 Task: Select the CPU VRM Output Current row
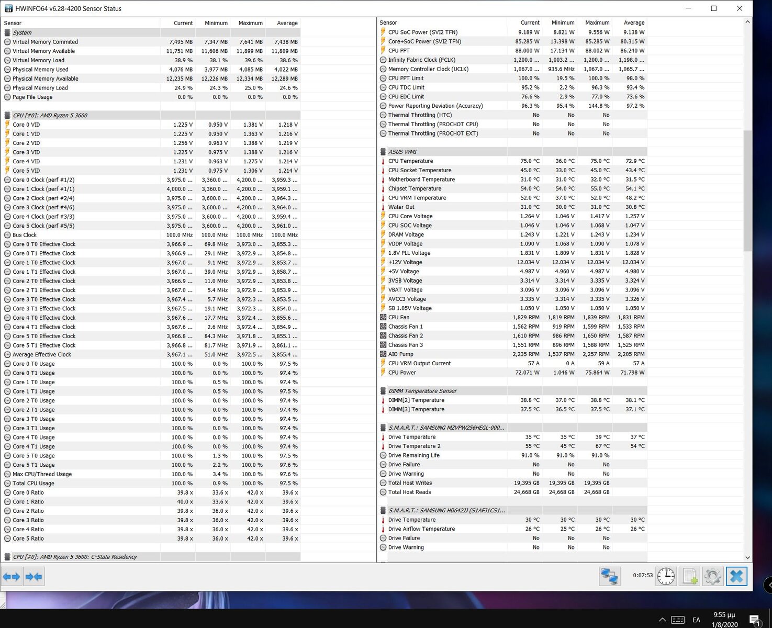(x=512, y=363)
